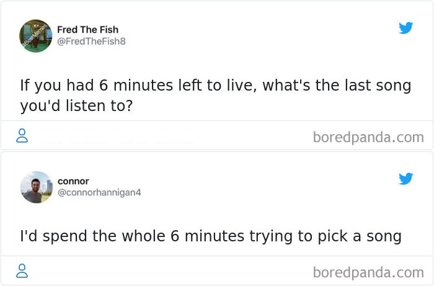Click the footer bar of Fred's tweet card

pyautogui.click(x=217, y=135)
